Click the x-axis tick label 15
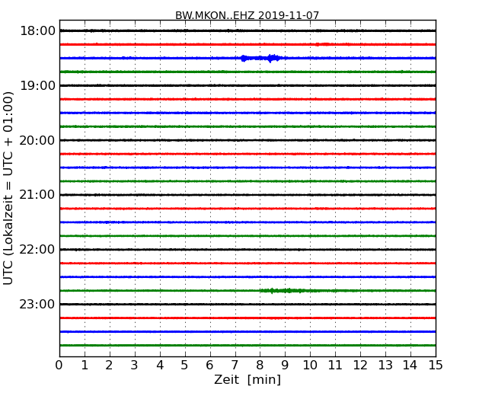Image resolution: width=495 pixels, height=396 pixels. 436,365
